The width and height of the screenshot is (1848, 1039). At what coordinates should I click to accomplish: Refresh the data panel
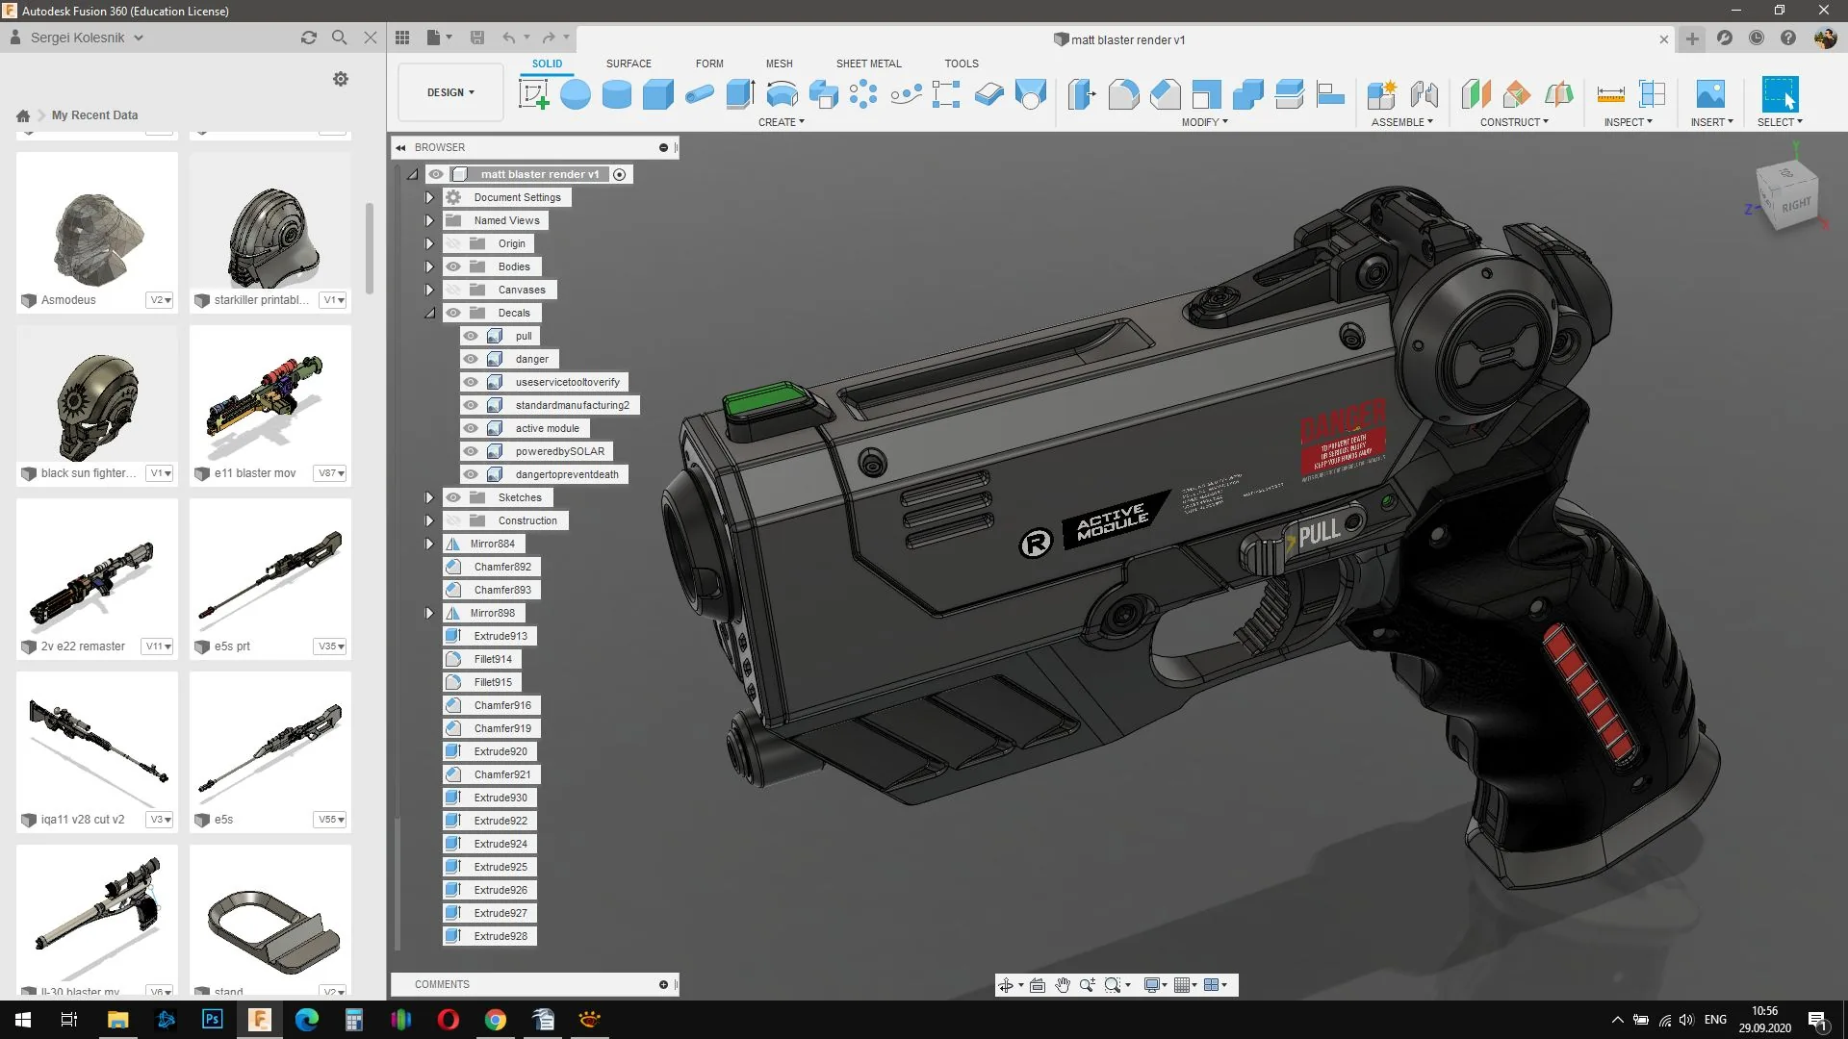309,38
